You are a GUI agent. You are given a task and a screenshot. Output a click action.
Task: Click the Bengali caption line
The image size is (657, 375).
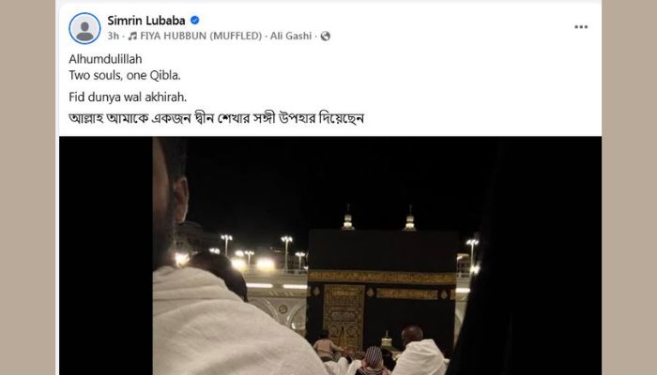tap(216, 118)
